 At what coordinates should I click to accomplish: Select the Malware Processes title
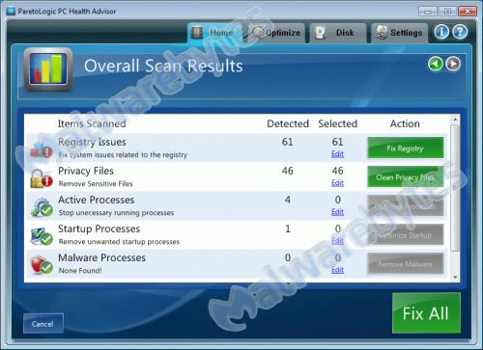[x=102, y=257]
